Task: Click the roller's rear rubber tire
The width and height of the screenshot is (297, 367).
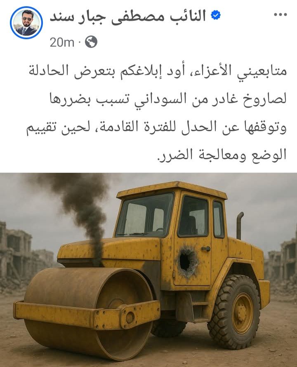Action: 234,312
